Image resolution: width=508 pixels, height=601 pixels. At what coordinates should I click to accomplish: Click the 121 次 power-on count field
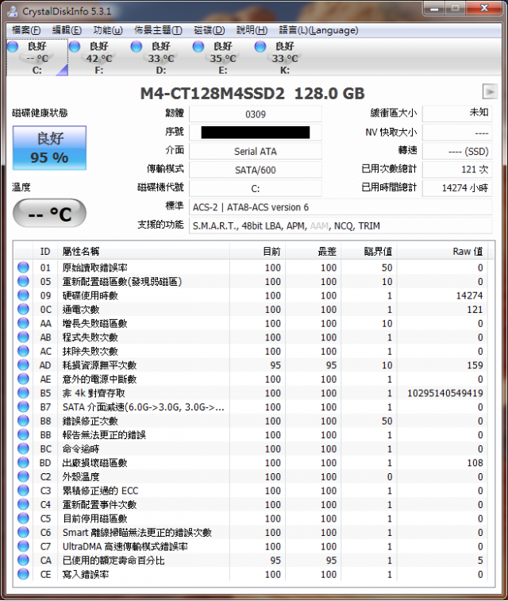point(457,169)
